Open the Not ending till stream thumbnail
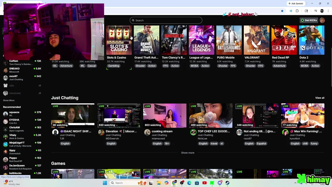Screen dimensions: 332x187 pos(257,116)
